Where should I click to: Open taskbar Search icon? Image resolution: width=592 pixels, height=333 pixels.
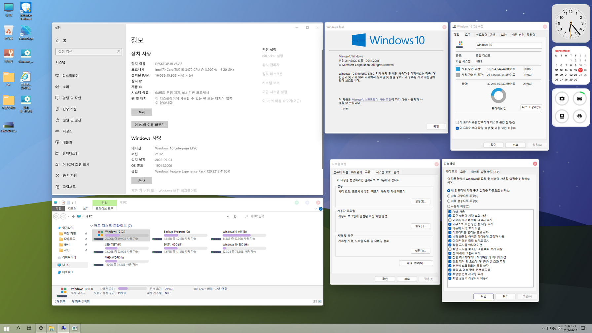pyautogui.click(x=18, y=328)
